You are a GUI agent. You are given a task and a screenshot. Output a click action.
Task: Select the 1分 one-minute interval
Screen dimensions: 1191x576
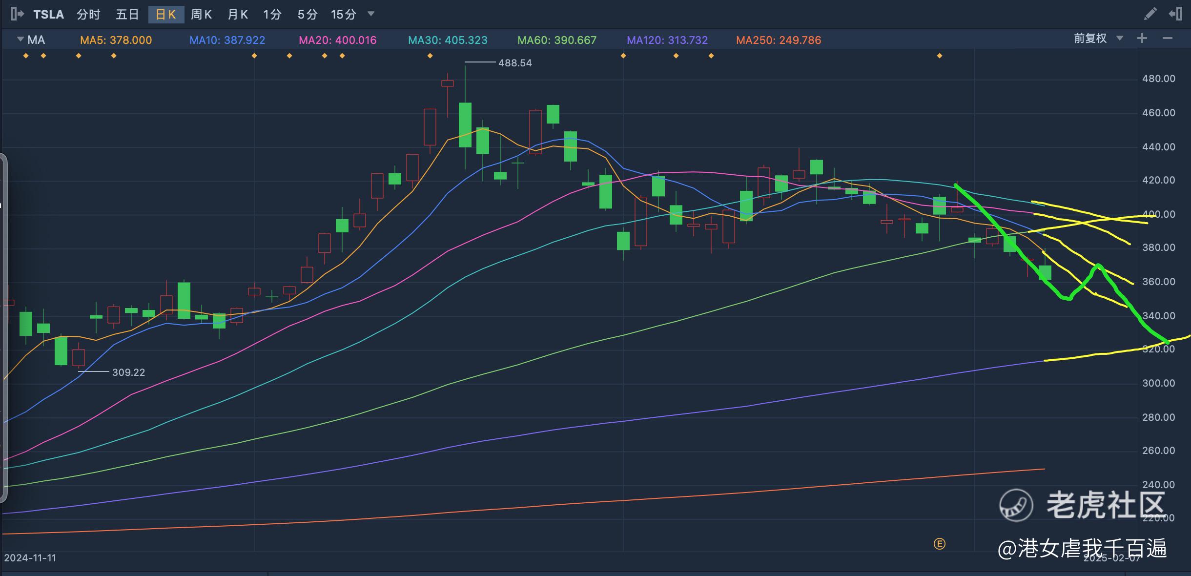coord(272,15)
